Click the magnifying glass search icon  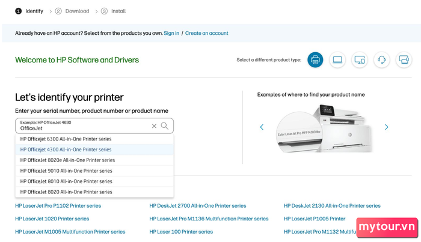pyautogui.click(x=165, y=126)
